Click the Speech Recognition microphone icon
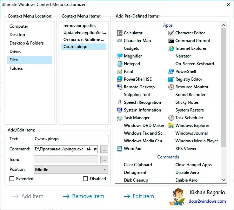Viewport: 234px width, 210px height. (120, 102)
